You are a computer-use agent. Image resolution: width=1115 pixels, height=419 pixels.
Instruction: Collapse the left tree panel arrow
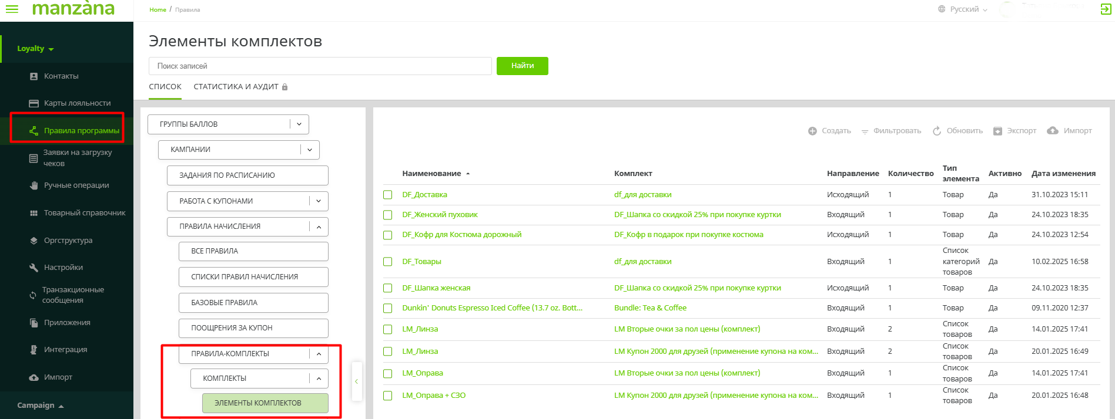[x=356, y=381]
